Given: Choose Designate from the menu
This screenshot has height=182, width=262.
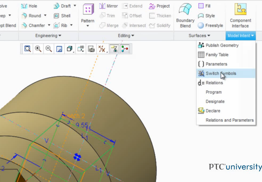Looking at the screenshot, I should coord(226,102).
